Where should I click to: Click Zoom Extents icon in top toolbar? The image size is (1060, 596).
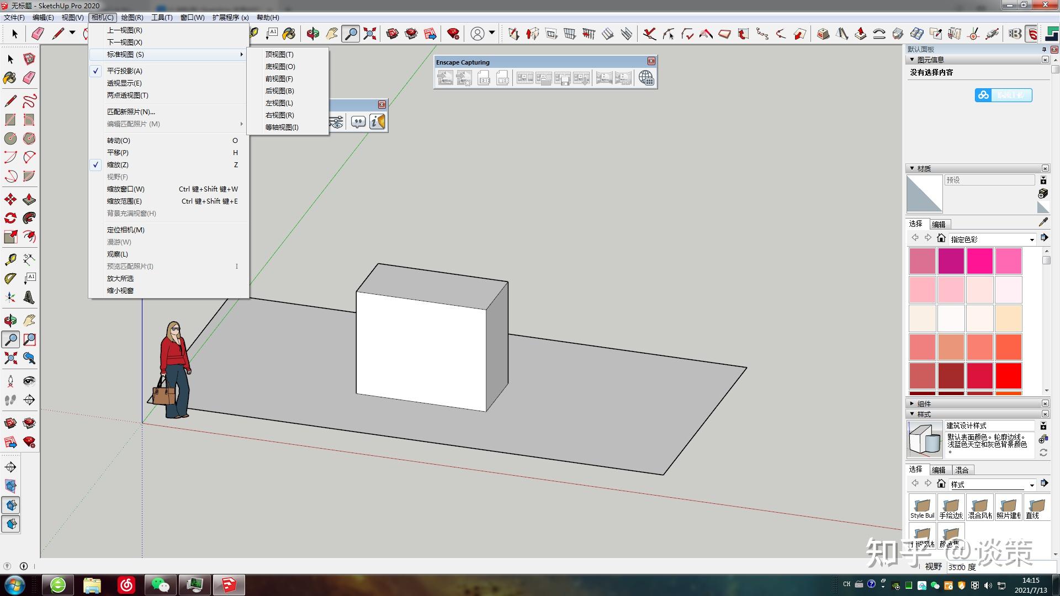pyautogui.click(x=370, y=34)
